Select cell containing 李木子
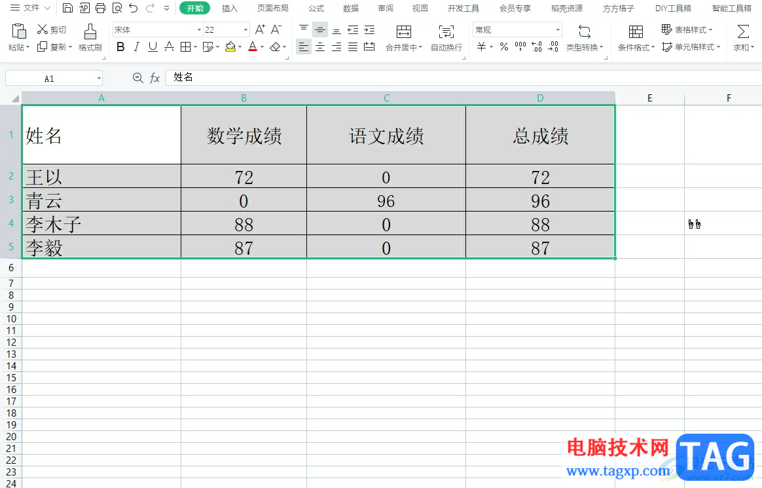Image resolution: width=762 pixels, height=488 pixels. coord(101,224)
